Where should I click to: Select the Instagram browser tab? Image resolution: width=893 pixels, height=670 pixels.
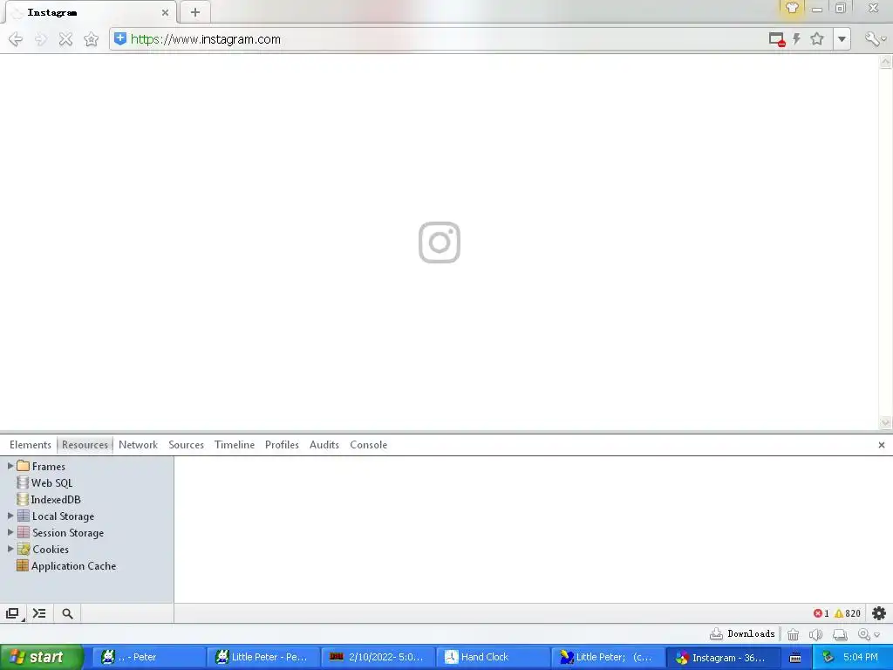click(x=91, y=12)
